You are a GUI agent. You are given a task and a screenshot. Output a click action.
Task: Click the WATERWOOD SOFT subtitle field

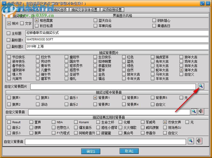click(117, 40)
